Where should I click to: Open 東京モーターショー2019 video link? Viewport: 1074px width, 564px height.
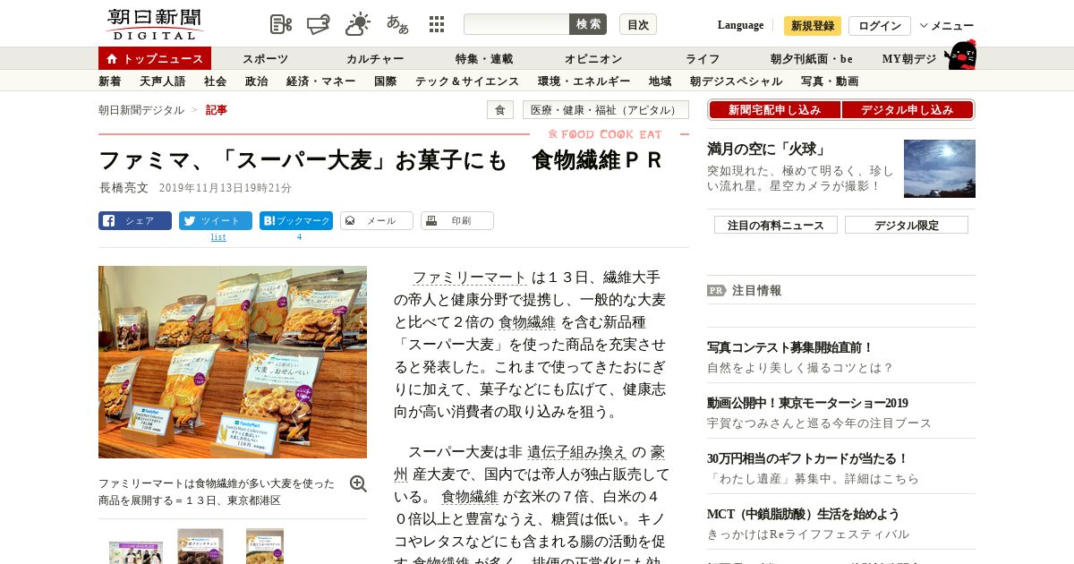pyautogui.click(x=807, y=403)
